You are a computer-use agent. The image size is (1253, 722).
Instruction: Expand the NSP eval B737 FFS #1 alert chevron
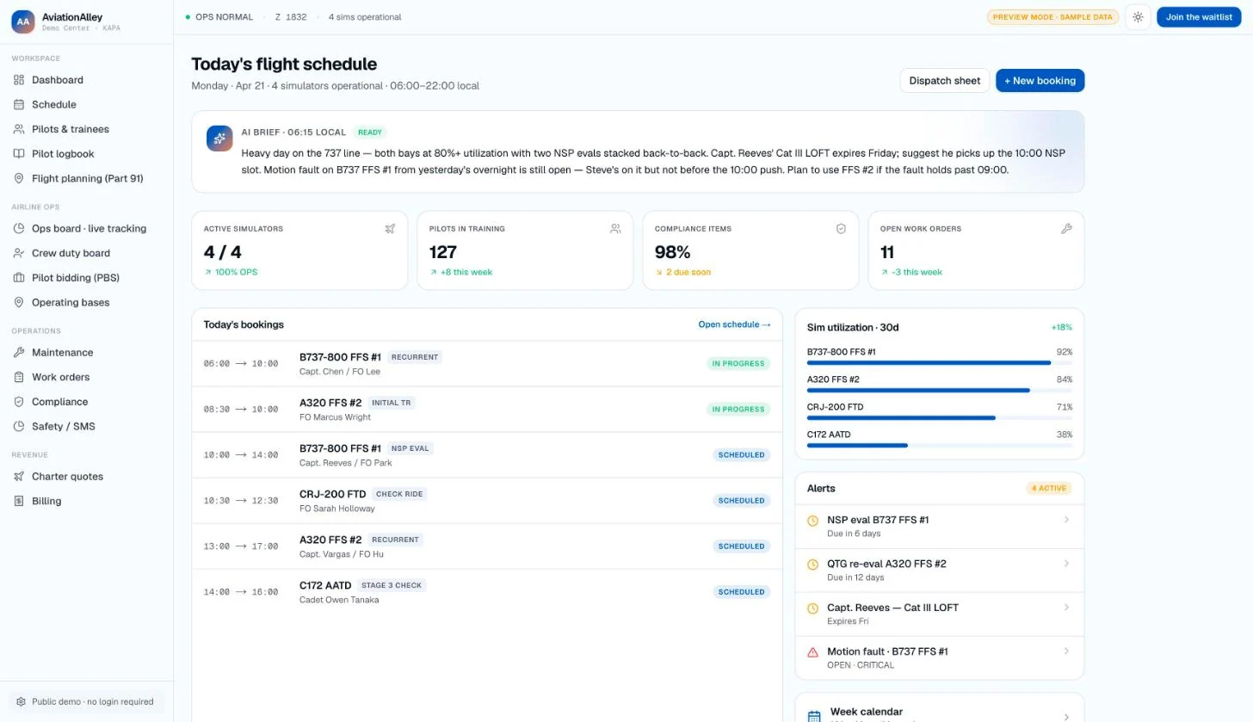click(x=1066, y=520)
